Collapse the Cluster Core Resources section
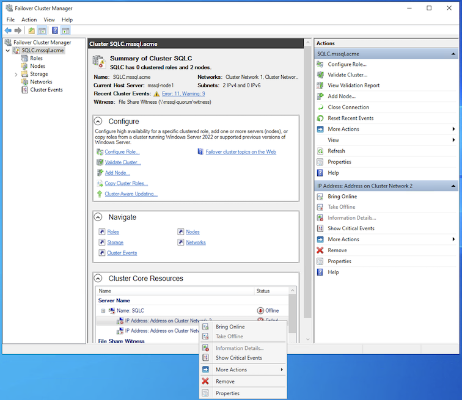The height and width of the screenshot is (400, 462). (x=98, y=278)
